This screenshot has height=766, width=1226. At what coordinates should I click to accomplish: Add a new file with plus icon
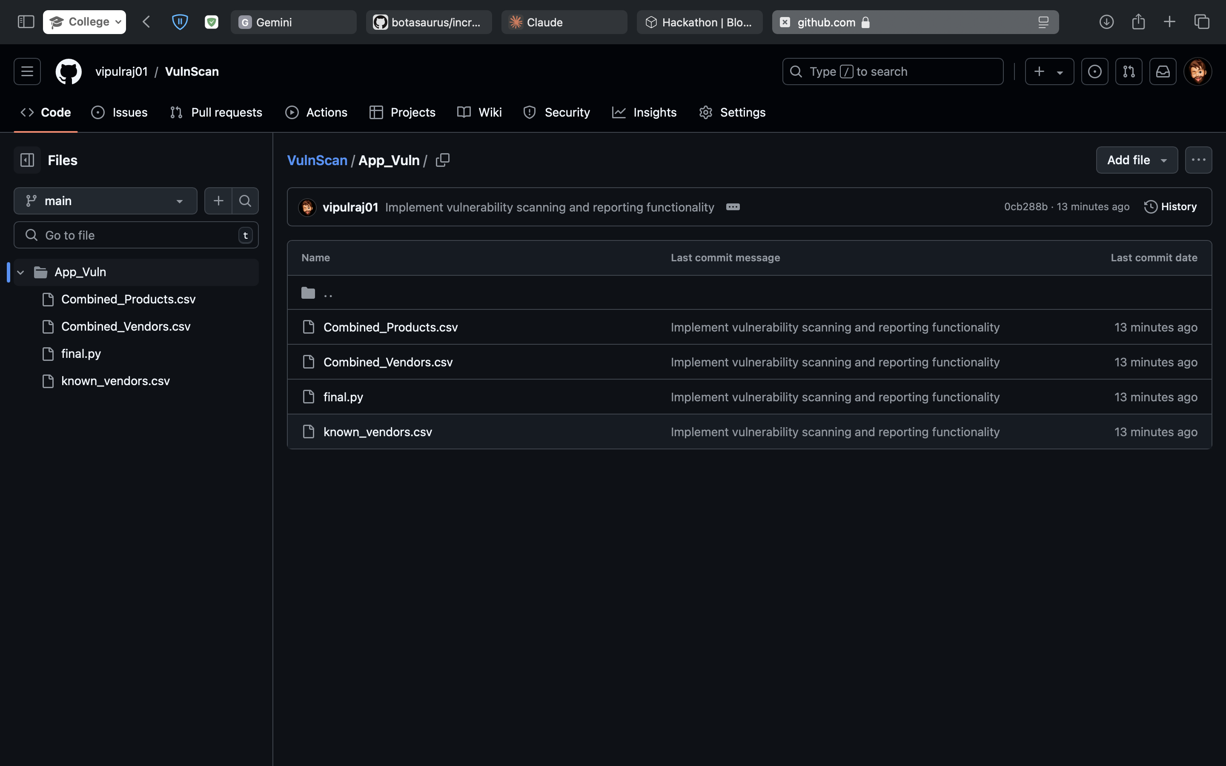coord(218,201)
